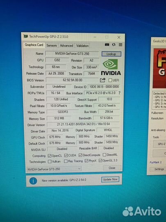
Task: Click the Memory Size value 512 MB
Action: pyautogui.click(x=59, y=118)
